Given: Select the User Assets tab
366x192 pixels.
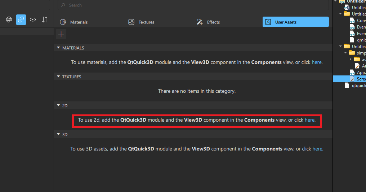Looking at the screenshot, I should coord(295,22).
